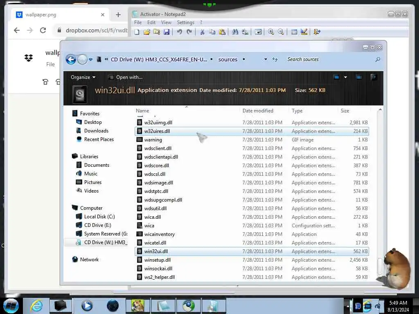Click 'sources' breadcrumb in address bar
Viewport: 419px width, 314px height.
point(228,59)
